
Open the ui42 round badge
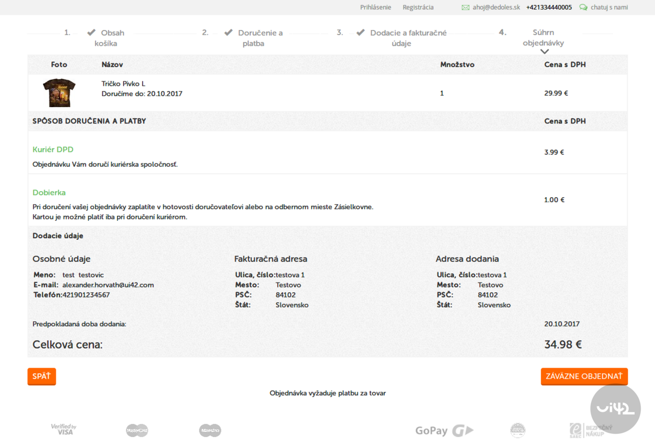(615, 409)
